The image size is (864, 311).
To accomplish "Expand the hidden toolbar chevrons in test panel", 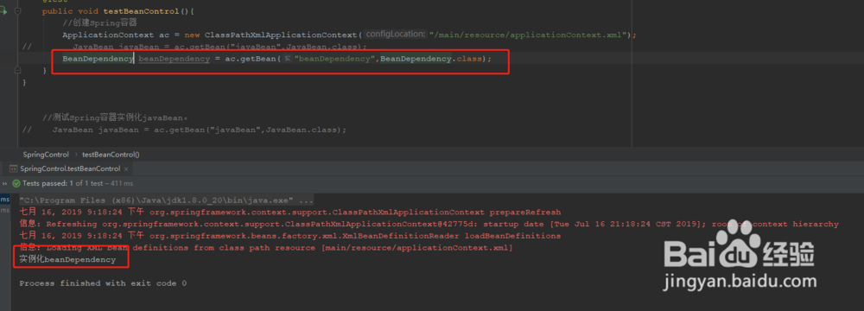I will coord(4,184).
